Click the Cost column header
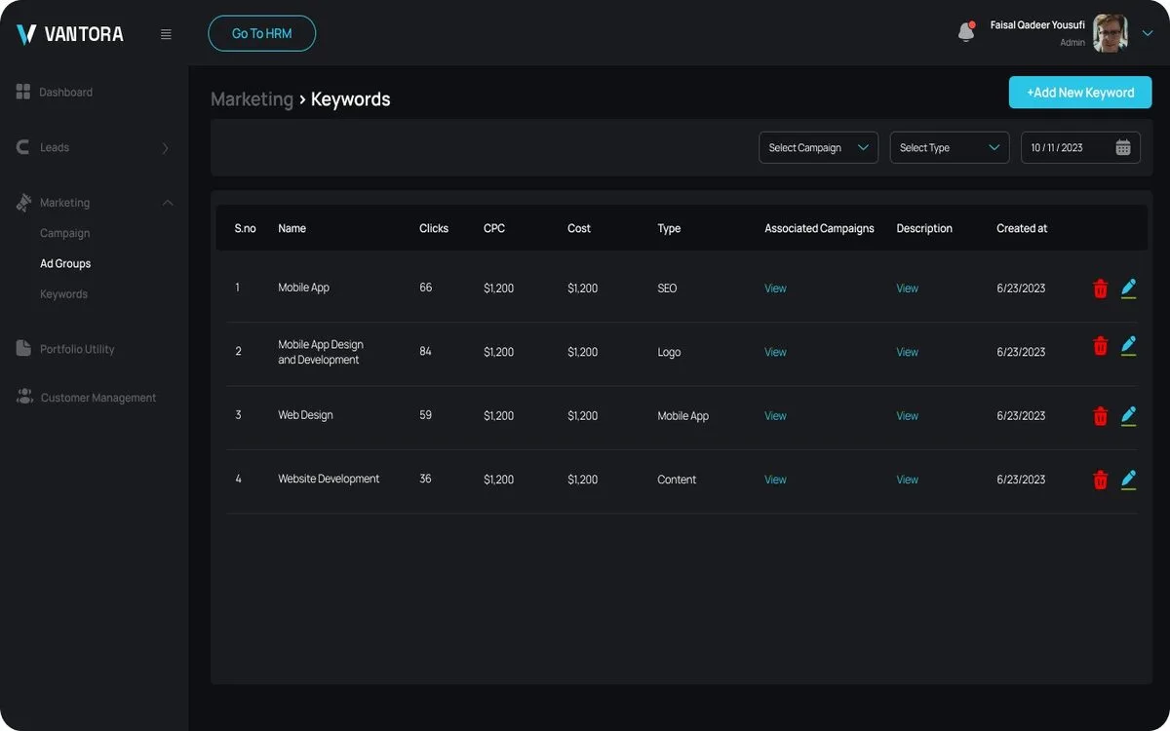The width and height of the screenshot is (1170, 731). 579,228
